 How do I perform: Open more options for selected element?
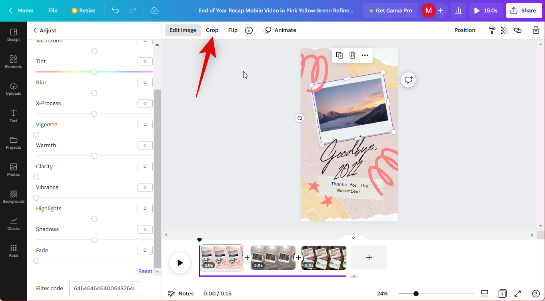click(365, 55)
